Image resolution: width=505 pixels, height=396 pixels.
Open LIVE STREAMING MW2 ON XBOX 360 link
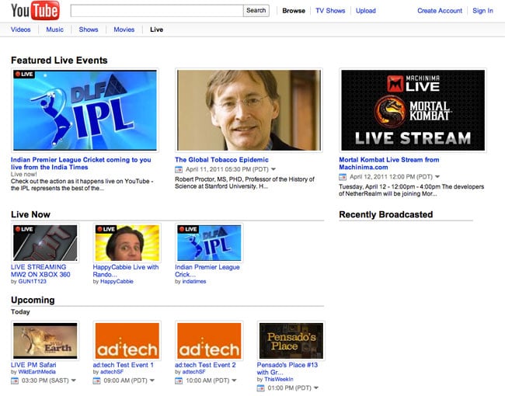(x=40, y=271)
